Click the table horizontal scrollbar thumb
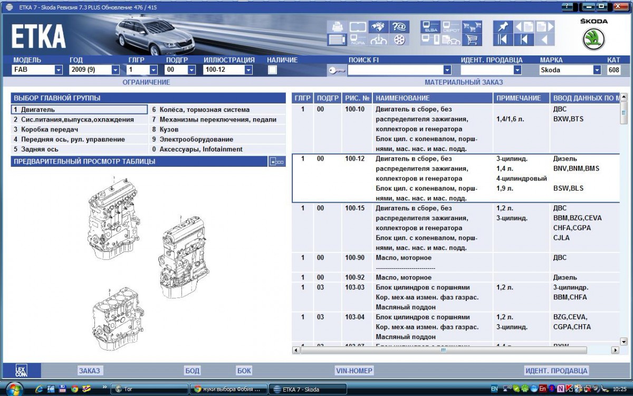The image size is (633, 396). pyautogui.click(x=443, y=350)
